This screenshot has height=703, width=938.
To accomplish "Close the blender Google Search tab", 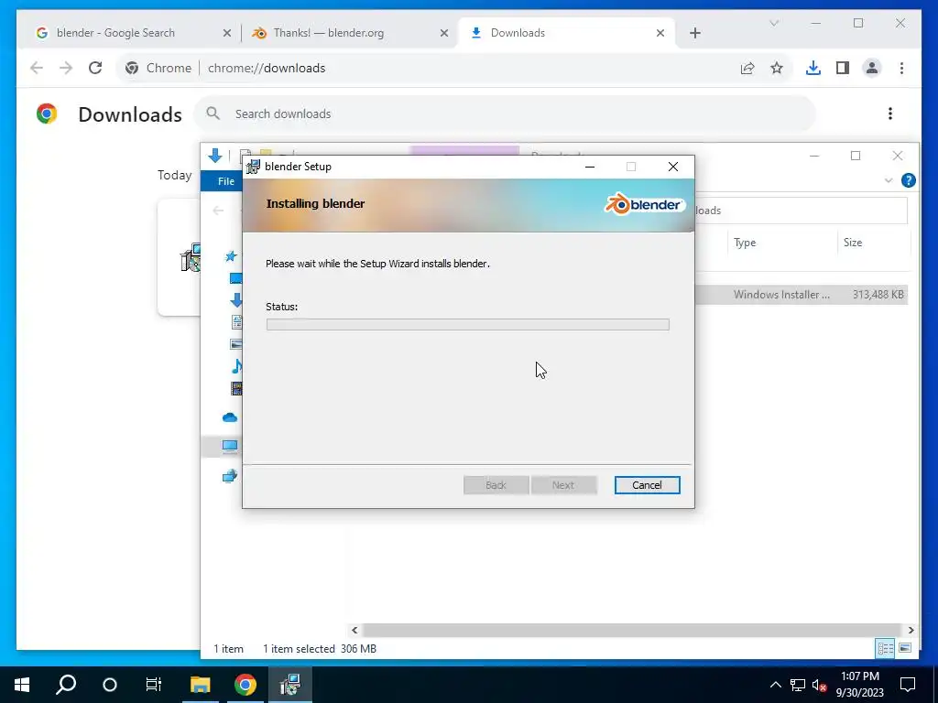I will point(227,33).
